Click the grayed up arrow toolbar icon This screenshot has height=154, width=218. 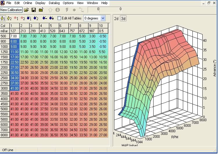tap(50, 10)
